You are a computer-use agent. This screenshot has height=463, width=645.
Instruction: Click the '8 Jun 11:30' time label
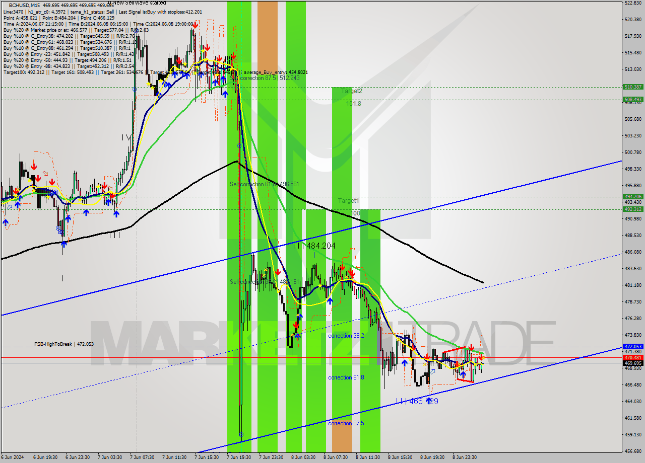[x=368, y=458]
